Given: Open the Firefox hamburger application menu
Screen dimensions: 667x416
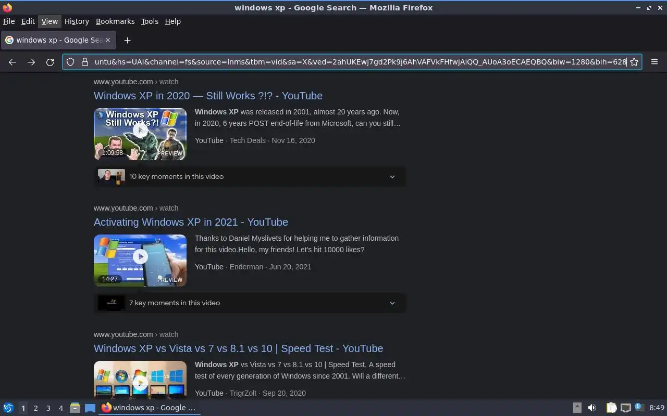Looking at the screenshot, I should pos(654,62).
